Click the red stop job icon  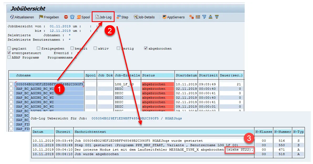point(66,17)
